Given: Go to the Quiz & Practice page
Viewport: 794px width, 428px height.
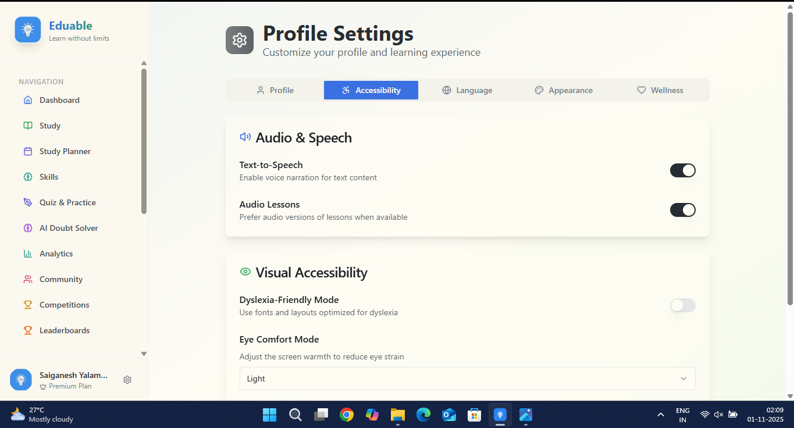Looking at the screenshot, I should (67, 202).
